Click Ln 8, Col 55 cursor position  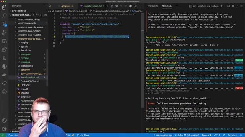coord(187,135)
